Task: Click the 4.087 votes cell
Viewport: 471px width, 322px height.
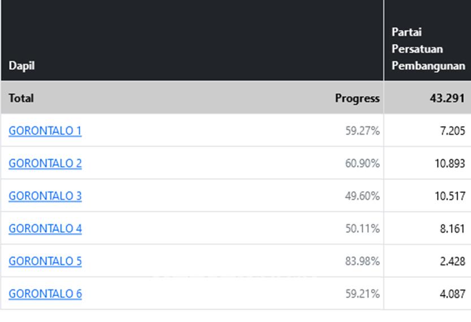Action: (452, 294)
